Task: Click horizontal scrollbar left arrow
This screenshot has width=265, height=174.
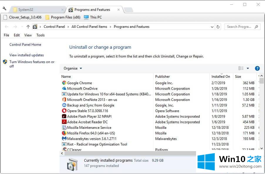Action: coord(62,153)
